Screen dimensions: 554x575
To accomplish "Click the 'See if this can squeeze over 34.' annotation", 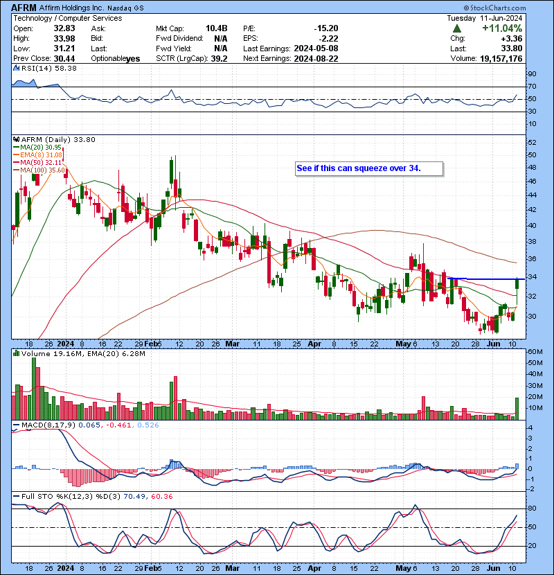I will [369, 168].
